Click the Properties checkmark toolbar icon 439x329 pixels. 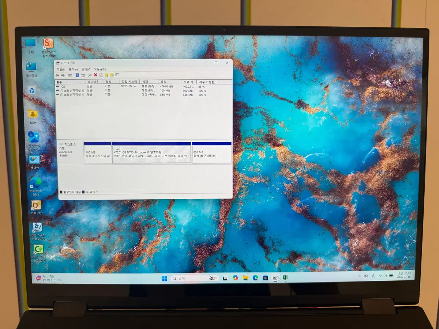click(101, 75)
